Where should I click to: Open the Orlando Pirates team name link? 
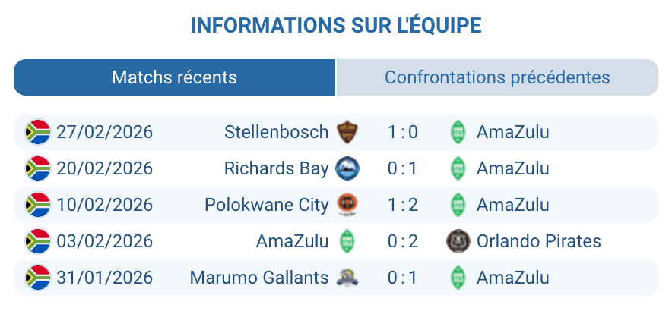pyautogui.click(x=538, y=241)
